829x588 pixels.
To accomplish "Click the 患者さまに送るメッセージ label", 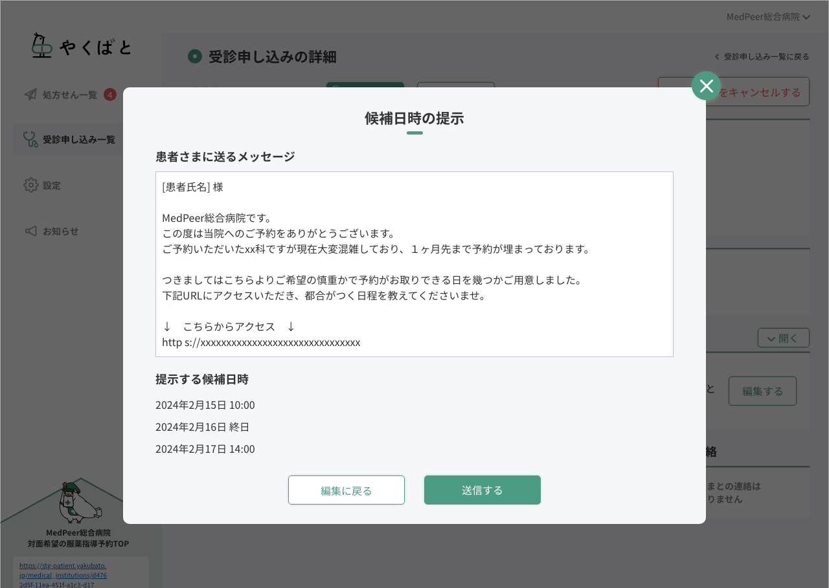I will pos(225,157).
